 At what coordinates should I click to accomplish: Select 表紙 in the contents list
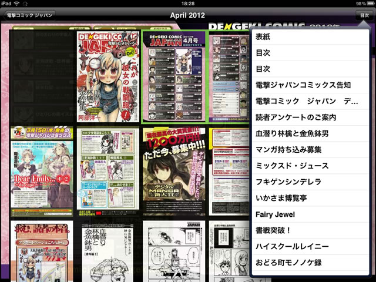click(x=311, y=36)
